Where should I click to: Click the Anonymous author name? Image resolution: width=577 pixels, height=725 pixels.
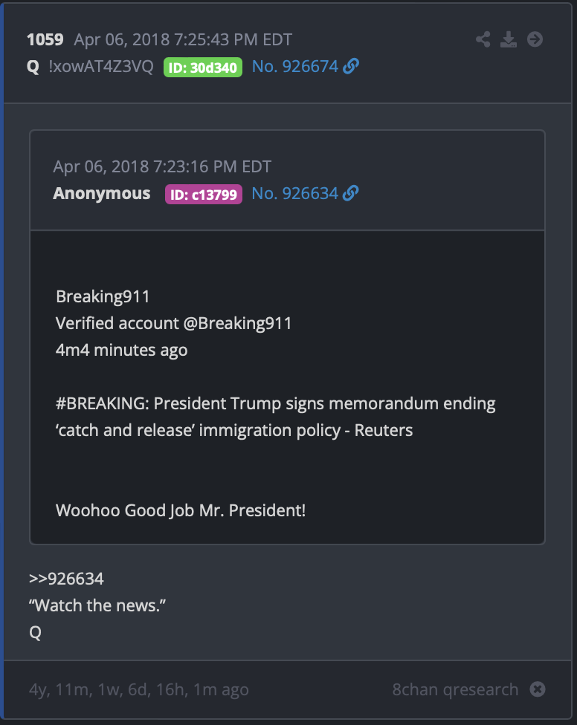(x=102, y=193)
